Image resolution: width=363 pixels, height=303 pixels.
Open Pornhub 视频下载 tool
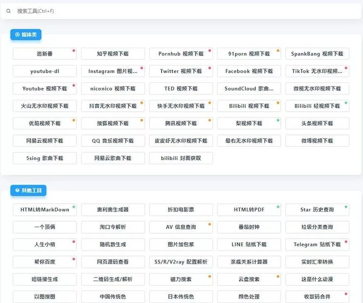click(x=181, y=54)
